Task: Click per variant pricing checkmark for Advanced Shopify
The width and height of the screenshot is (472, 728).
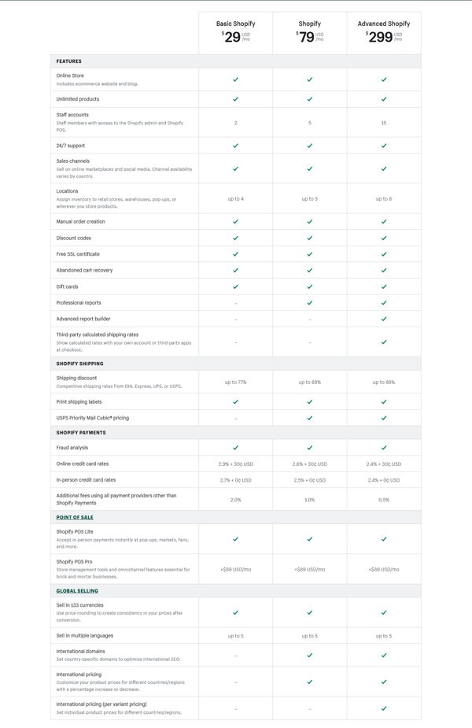Action: click(x=384, y=708)
